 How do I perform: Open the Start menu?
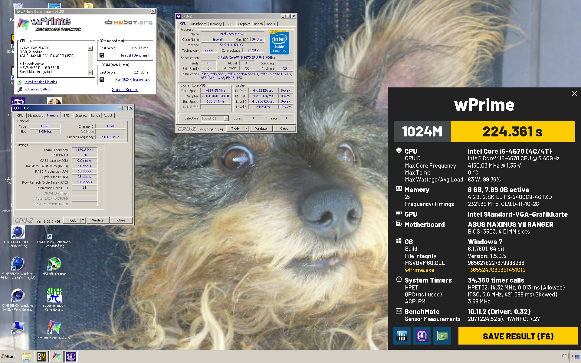click(8, 357)
